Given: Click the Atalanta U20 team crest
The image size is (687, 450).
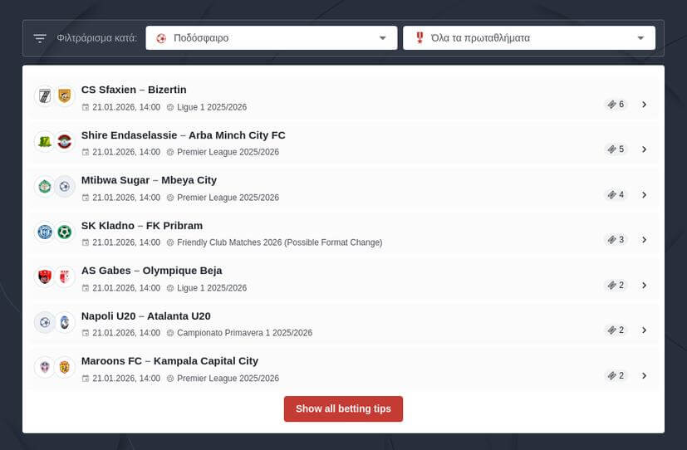Looking at the screenshot, I should click(65, 322).
